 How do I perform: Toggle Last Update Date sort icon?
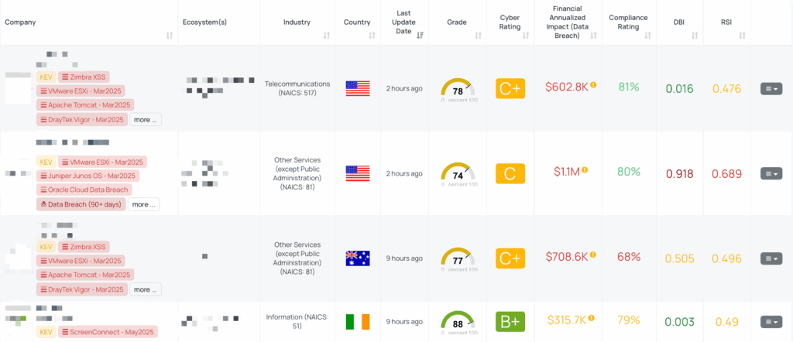(421, 36)
